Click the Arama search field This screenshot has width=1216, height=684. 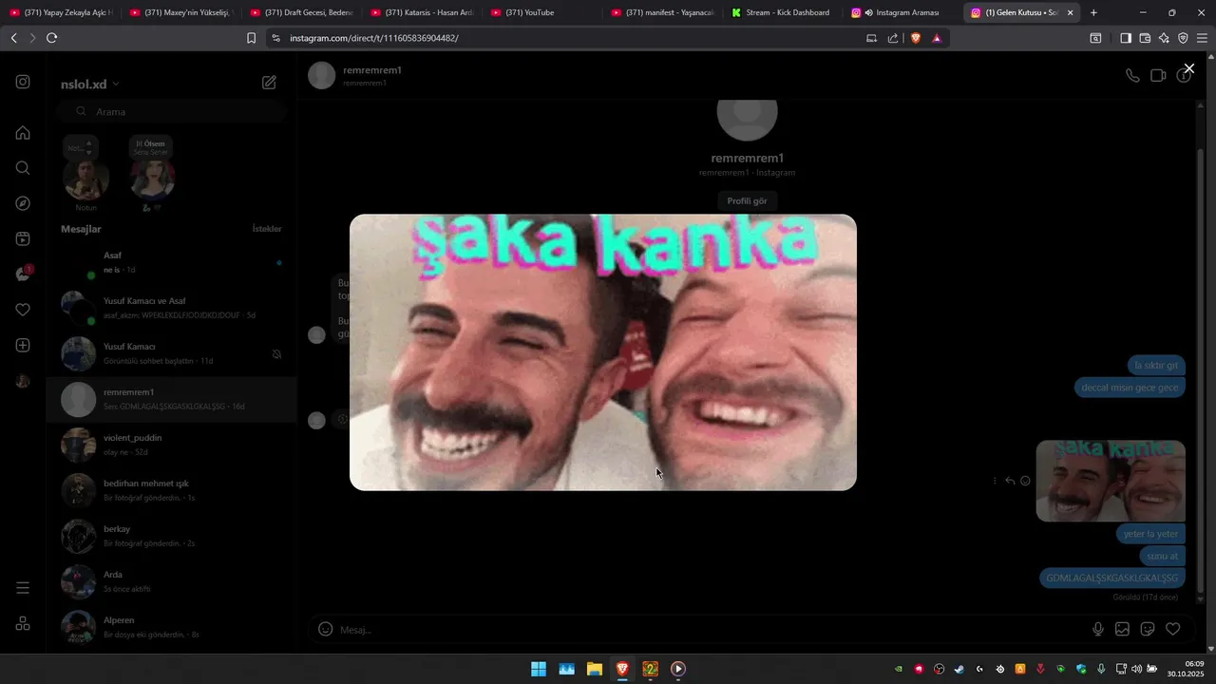(x=171, y=111)
